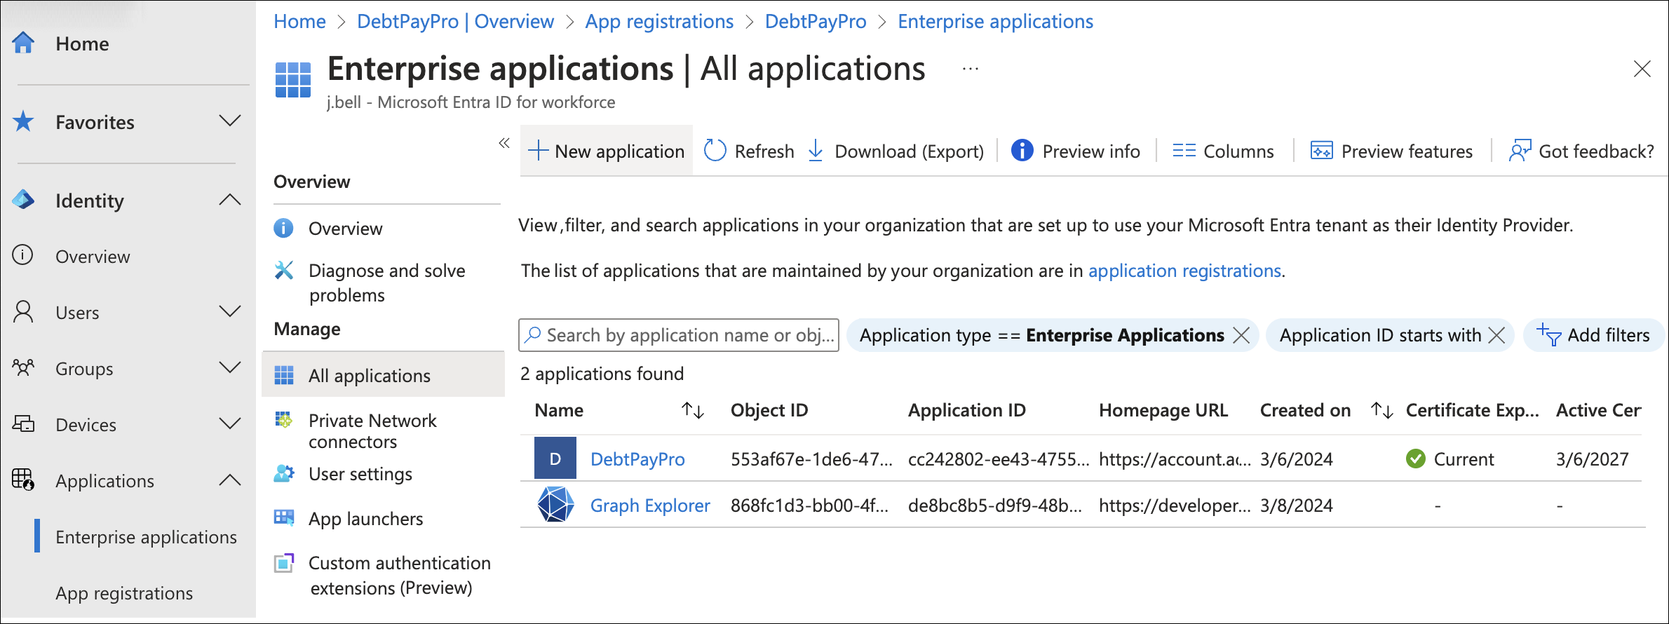Sort applications by Name column arrows
Screen dimensions: 1669x624
(x=693, y=410)
